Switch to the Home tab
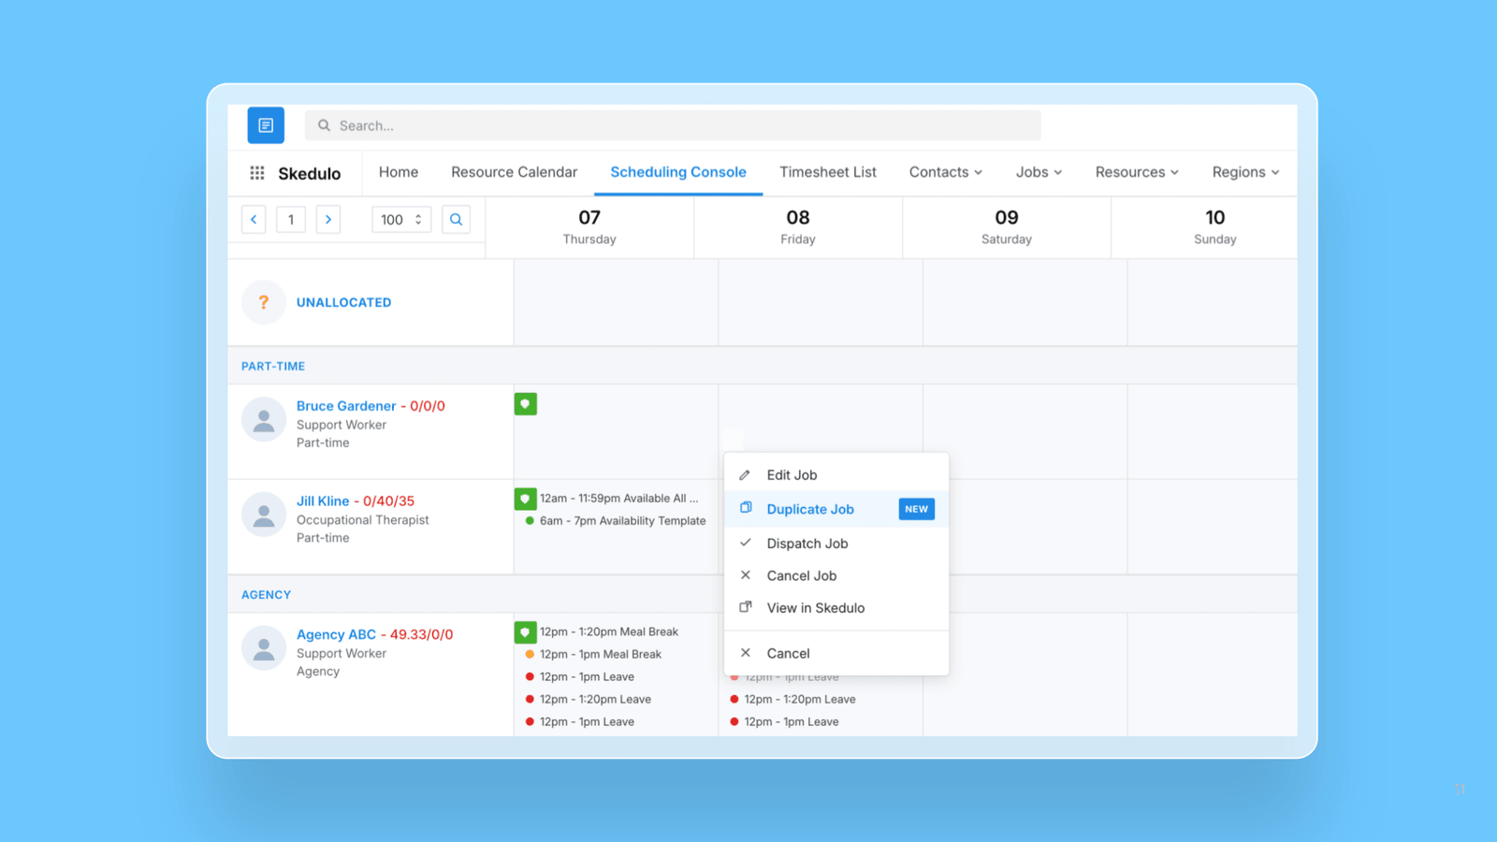 click(399, 172)
